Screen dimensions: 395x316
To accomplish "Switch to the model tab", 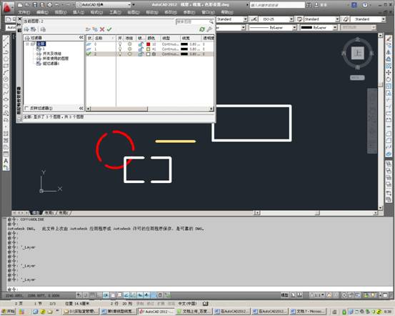I will click(x=36, y=213).
